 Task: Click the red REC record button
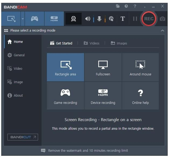click(149, 19)
